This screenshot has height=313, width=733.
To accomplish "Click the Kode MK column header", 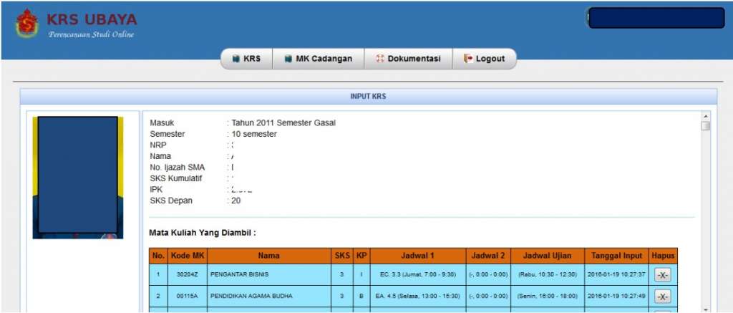I will pos(188,256).
